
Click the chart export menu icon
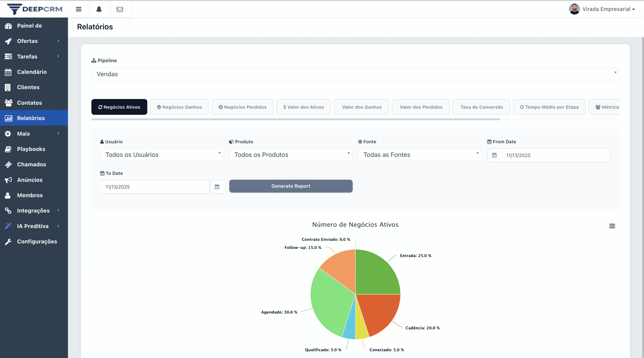(x=612, y=226)
